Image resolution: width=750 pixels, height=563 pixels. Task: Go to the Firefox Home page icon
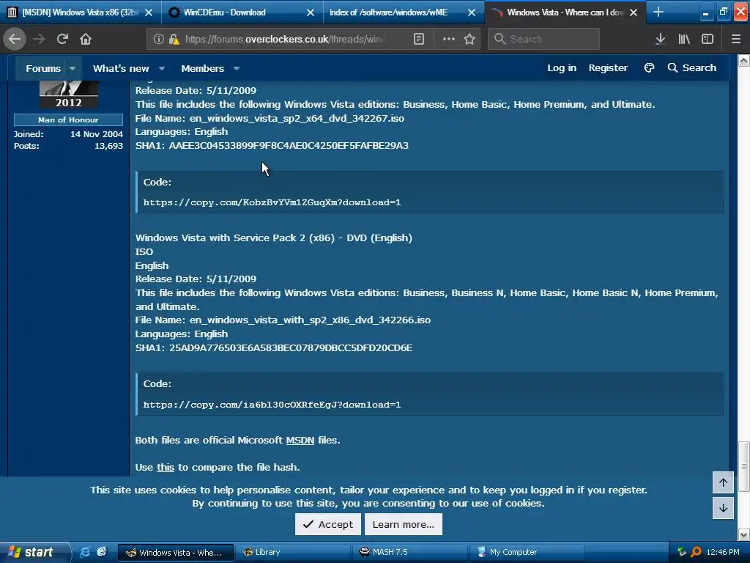pyautogui.click(x=86, y=39)
